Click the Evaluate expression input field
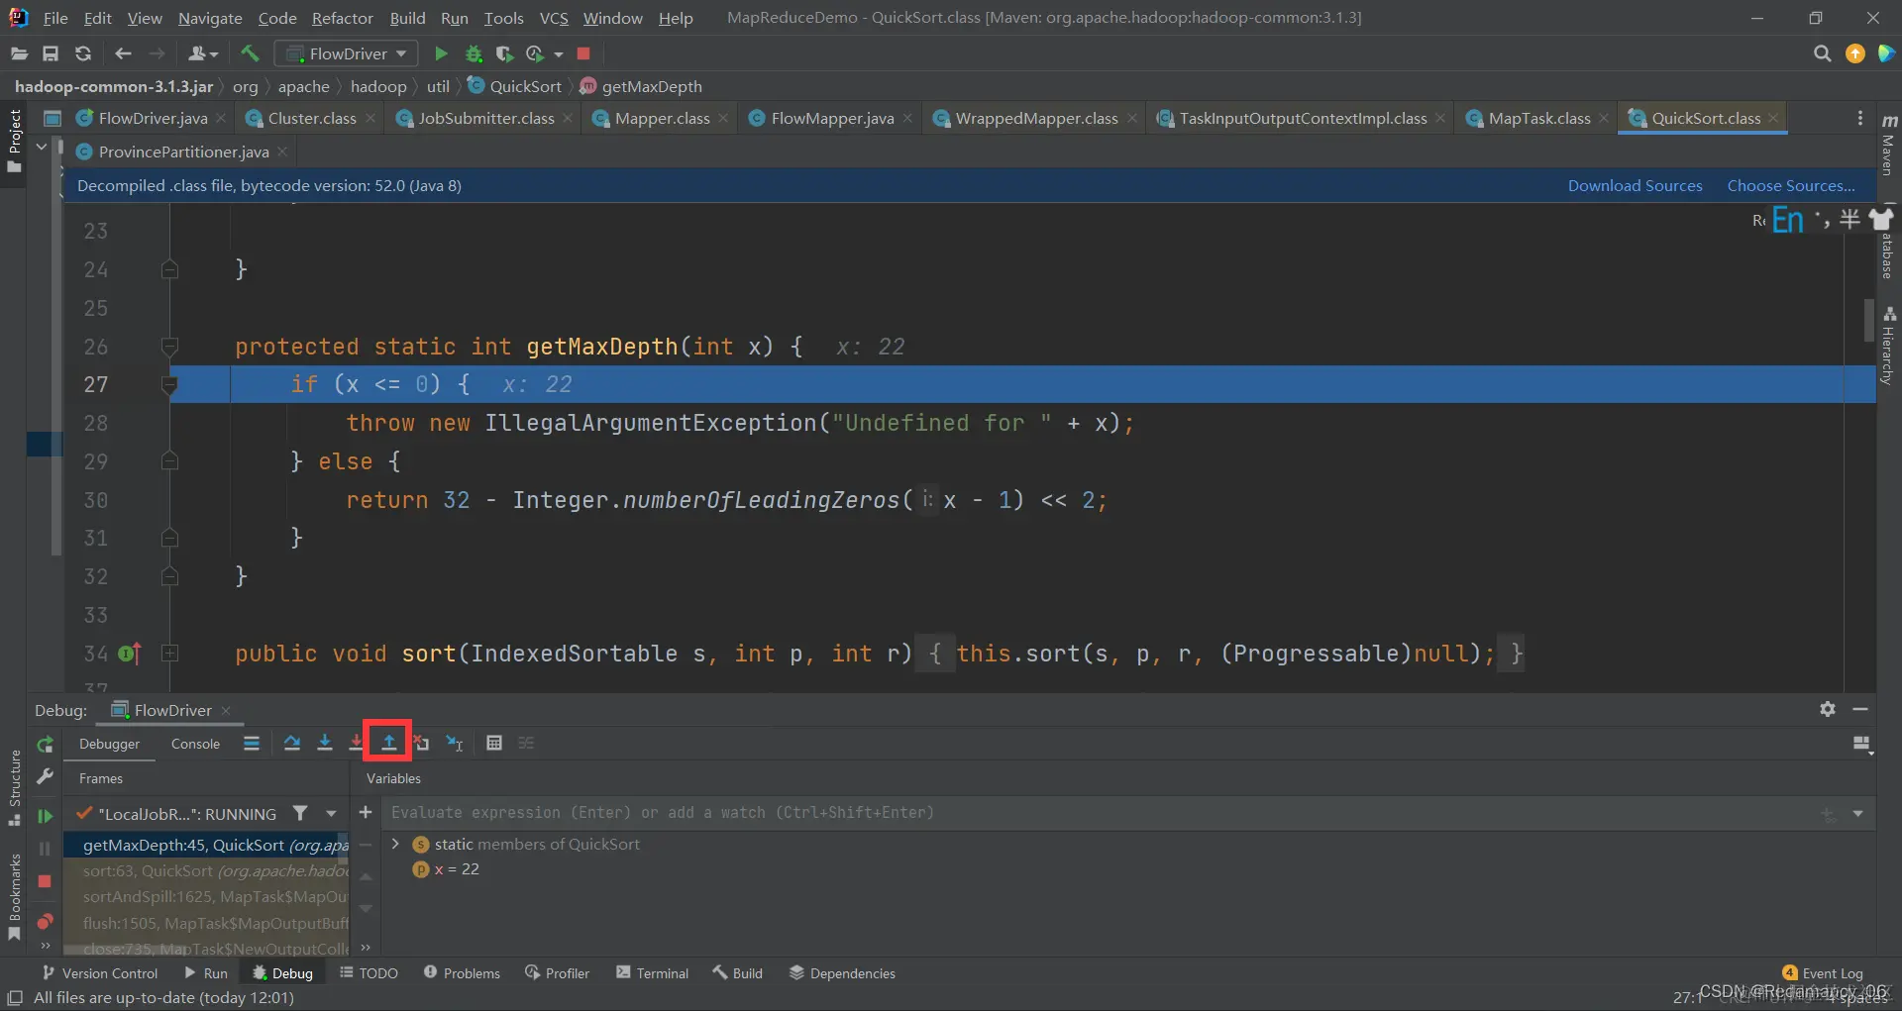The height and width of the screenshot is (1011, 1902). (1100, 813)
